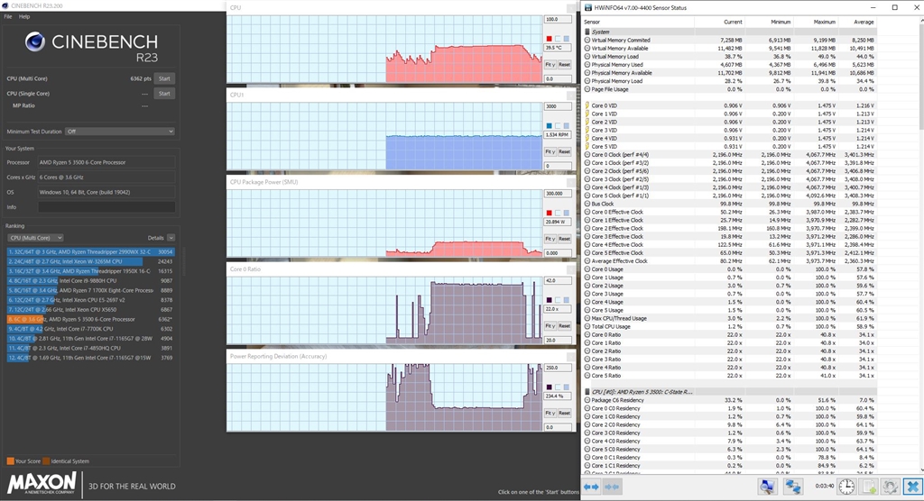Click Reset in the CPU Package Power graph
The width and height of the screenshot is (924, 501).
(565, 239)
